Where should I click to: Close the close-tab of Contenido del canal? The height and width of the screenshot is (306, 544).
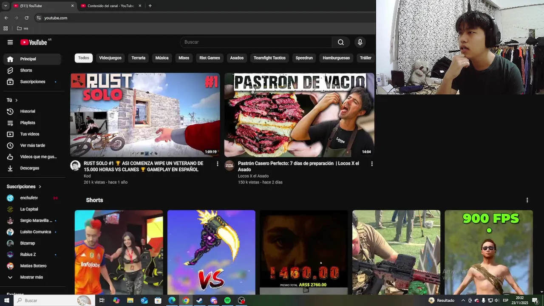pos(139,6)
